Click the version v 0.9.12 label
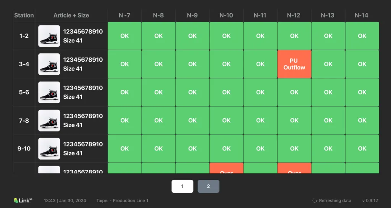 click(x=370, y=200)
